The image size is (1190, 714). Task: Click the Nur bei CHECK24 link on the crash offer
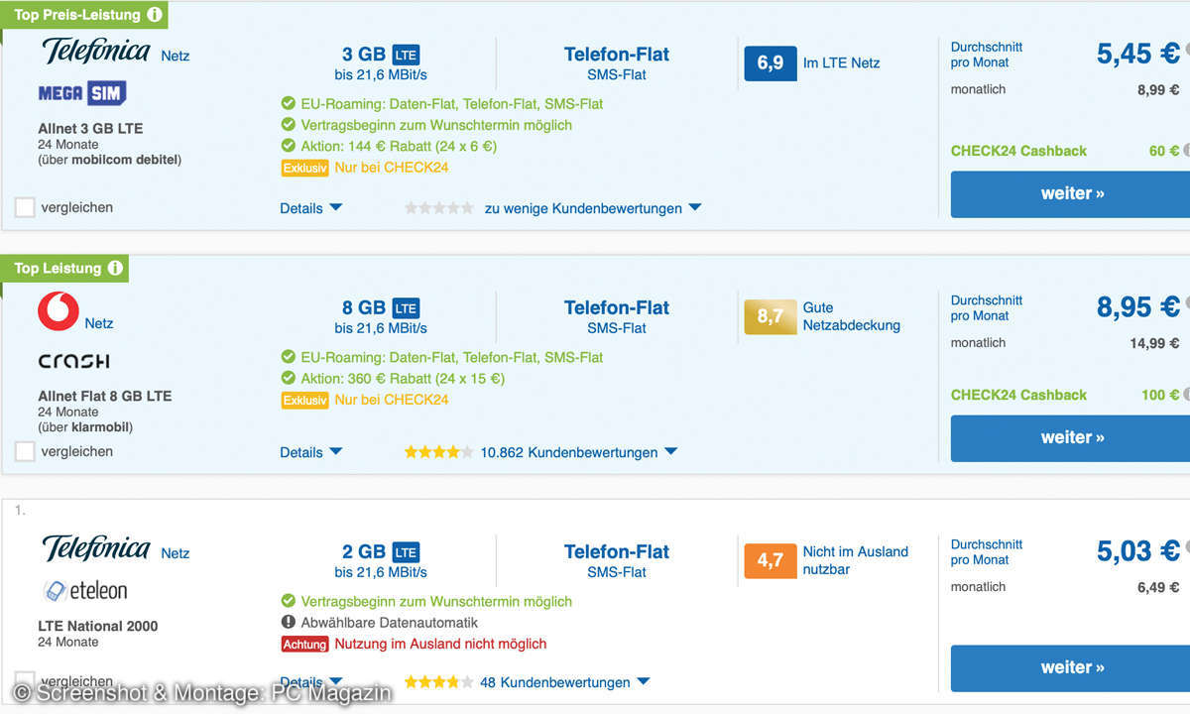coord(391,400)
